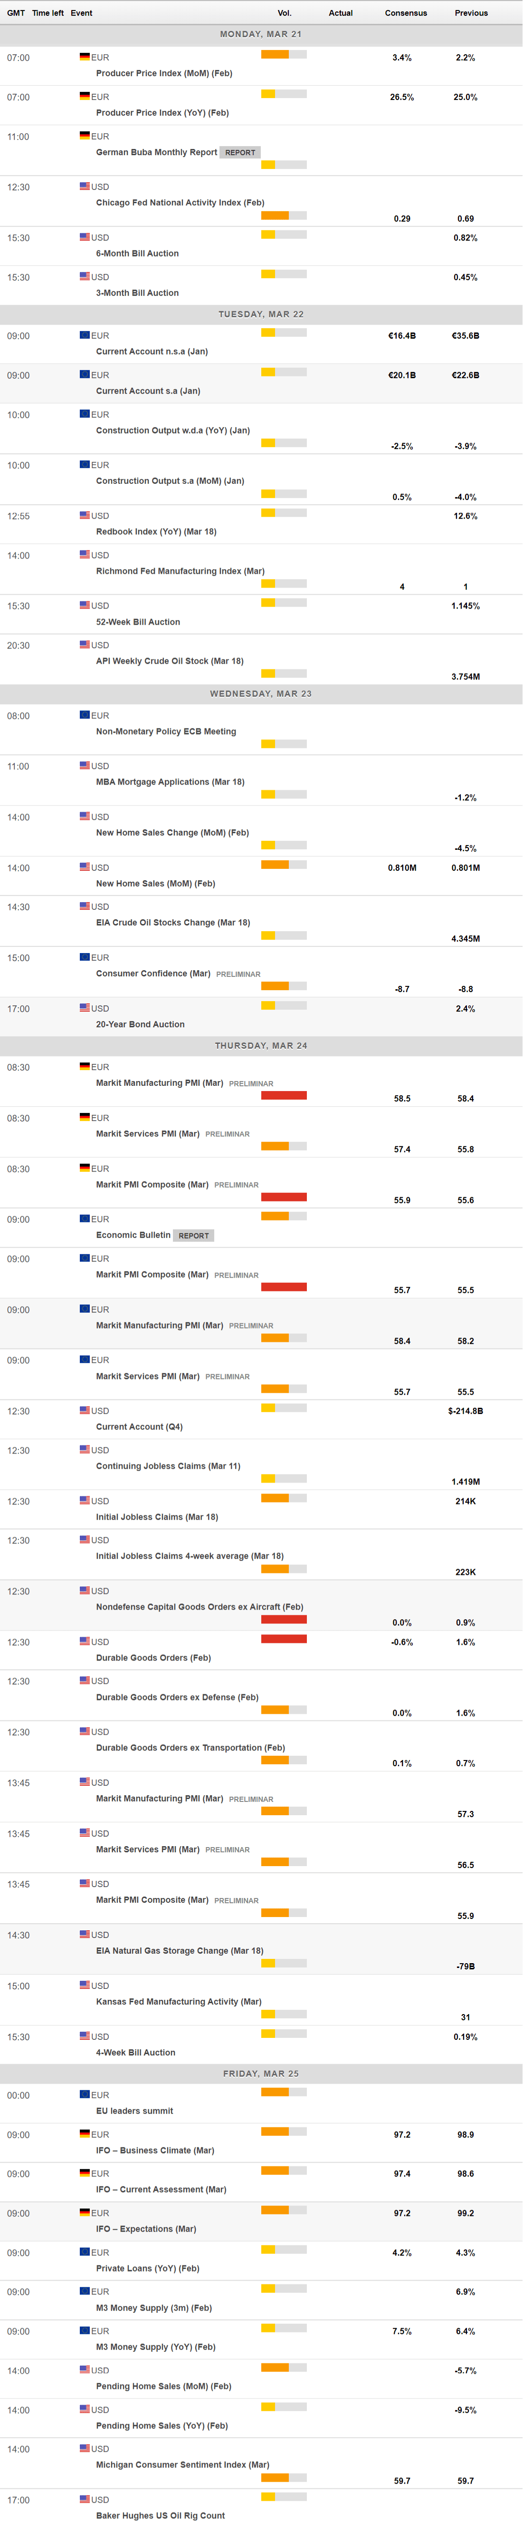The image size is (523, 2527).
Task: Select the Vol. column header
Action: coord(284,13)
